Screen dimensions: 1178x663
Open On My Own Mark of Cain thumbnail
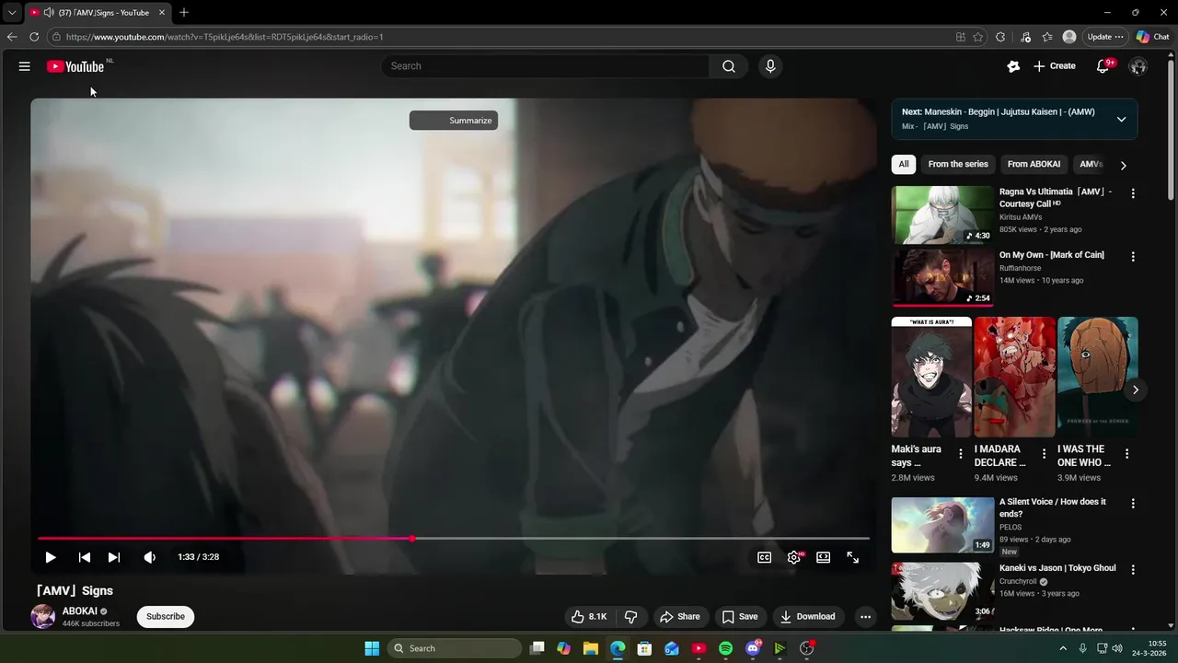pos(942,277)
